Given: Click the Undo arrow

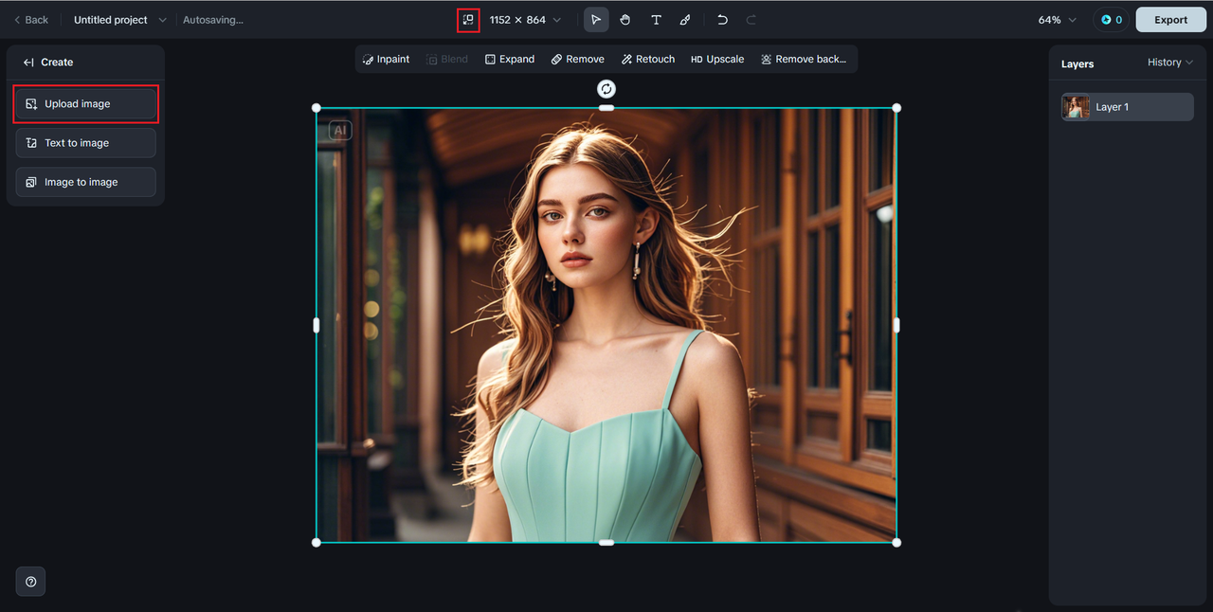Looking at the screenshot, I should pos(722,20).
